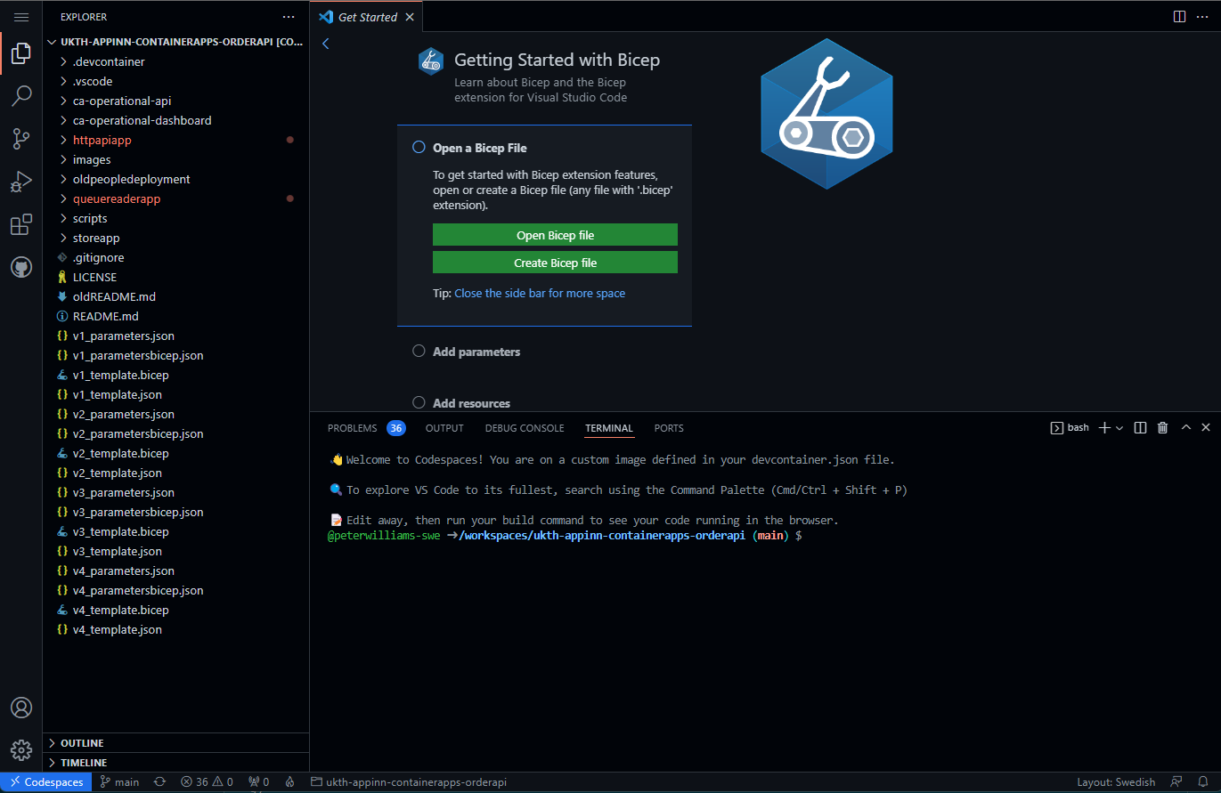The height and width of the screenshot is (793, 1221).
Task: Expand the Timeline section
Action: (176, 762)
